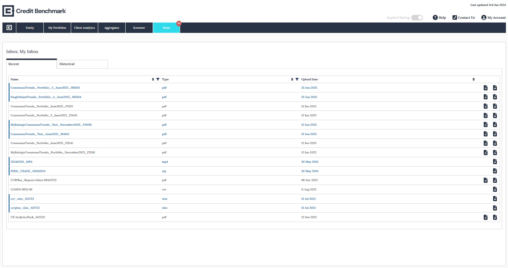This screenshot has width=508, height=268.
Task: Sort the table by Name column
Action: pyautogui.click(x=153, y=79)
